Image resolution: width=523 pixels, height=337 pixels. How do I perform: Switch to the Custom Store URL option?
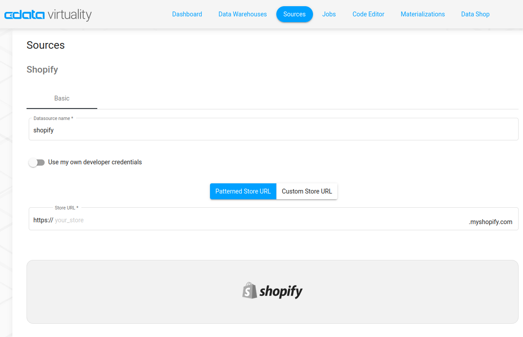click(307, 191)
